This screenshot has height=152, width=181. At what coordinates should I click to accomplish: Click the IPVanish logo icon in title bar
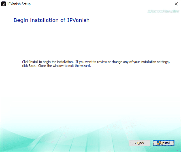click(x=4, y=4)
